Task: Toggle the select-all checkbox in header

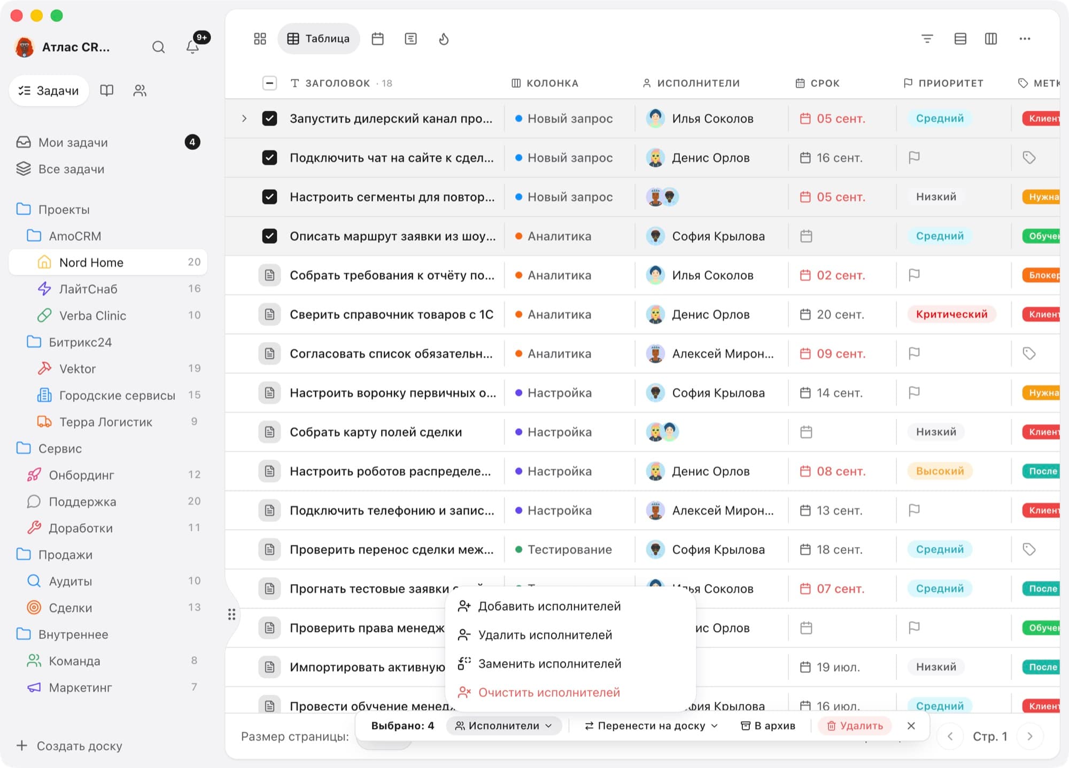Action: (x=270, y=83)
